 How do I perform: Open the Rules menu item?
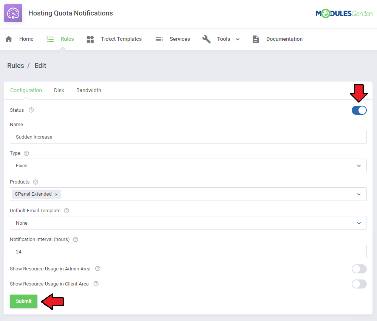(67, 39)
